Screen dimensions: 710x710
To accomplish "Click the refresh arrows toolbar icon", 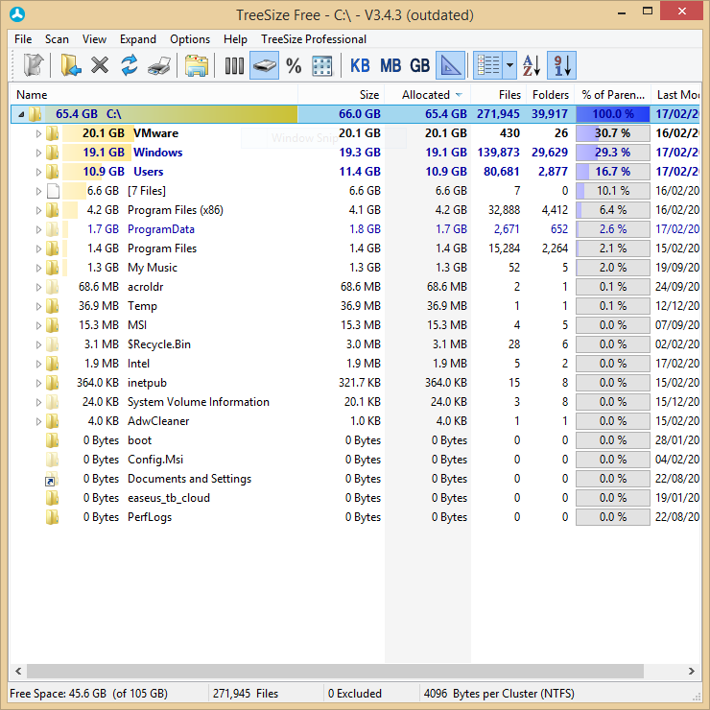I will 130,65.
